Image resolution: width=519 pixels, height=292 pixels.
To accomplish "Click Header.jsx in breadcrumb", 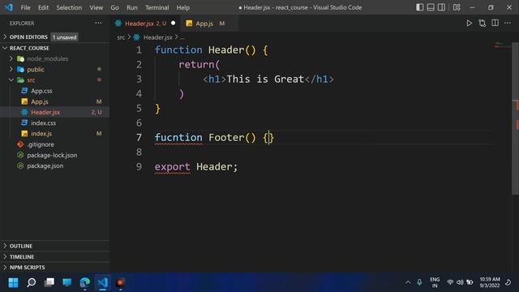I will pyautogui.click(x=158, y=37).
